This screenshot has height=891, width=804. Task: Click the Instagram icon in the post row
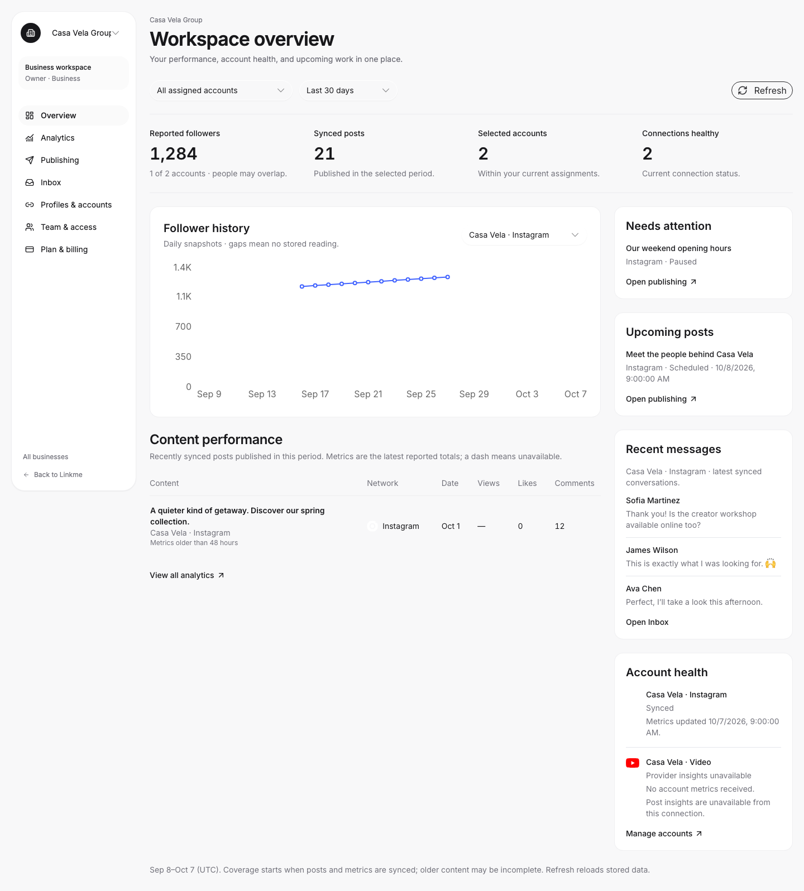(x=372, y=526)
